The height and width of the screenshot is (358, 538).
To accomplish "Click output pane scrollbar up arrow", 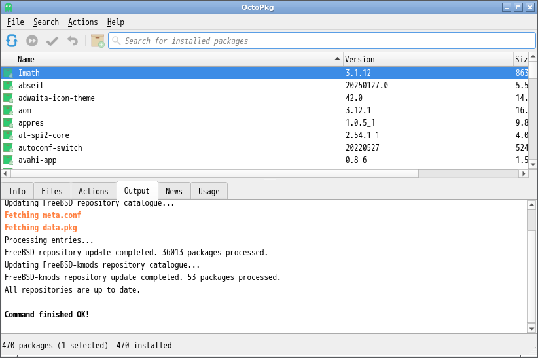I will pyautogui.click(x=531, y=206).
